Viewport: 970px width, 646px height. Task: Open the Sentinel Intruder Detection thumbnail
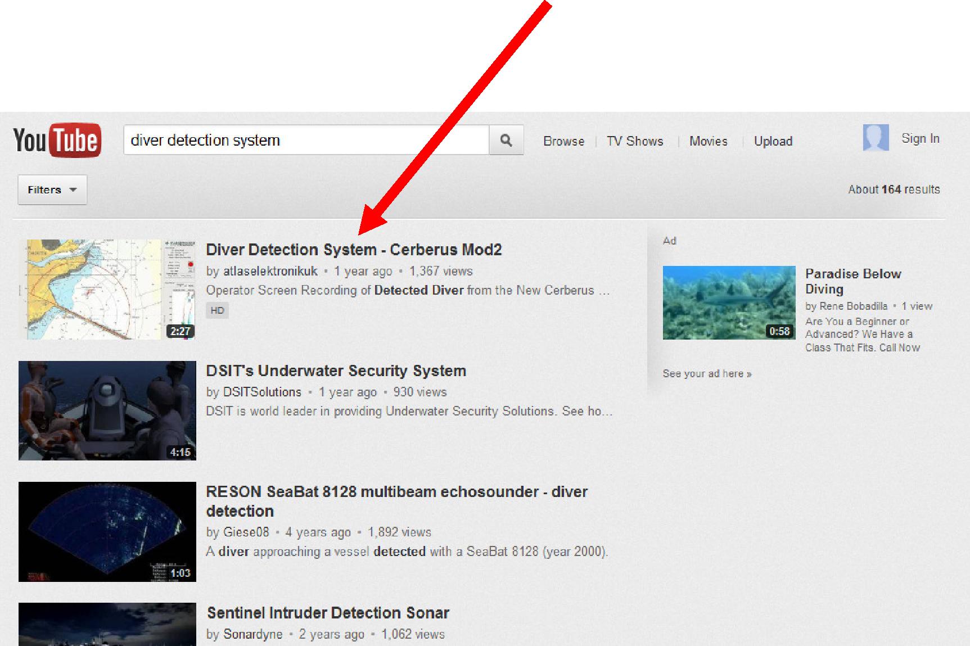click(107, 624)
